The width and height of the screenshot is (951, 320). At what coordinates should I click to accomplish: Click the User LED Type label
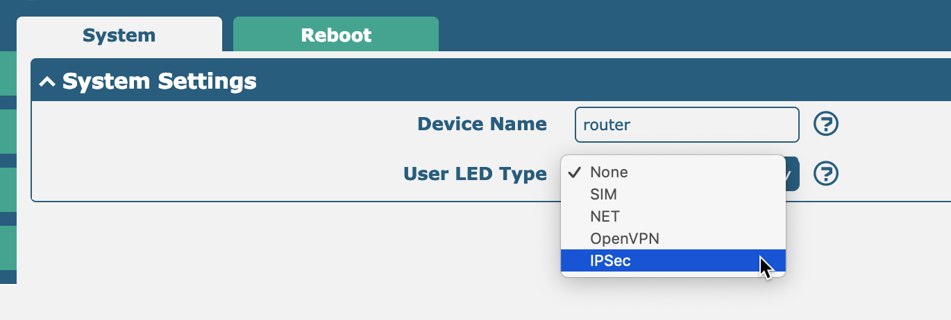[x=475, y=173]
